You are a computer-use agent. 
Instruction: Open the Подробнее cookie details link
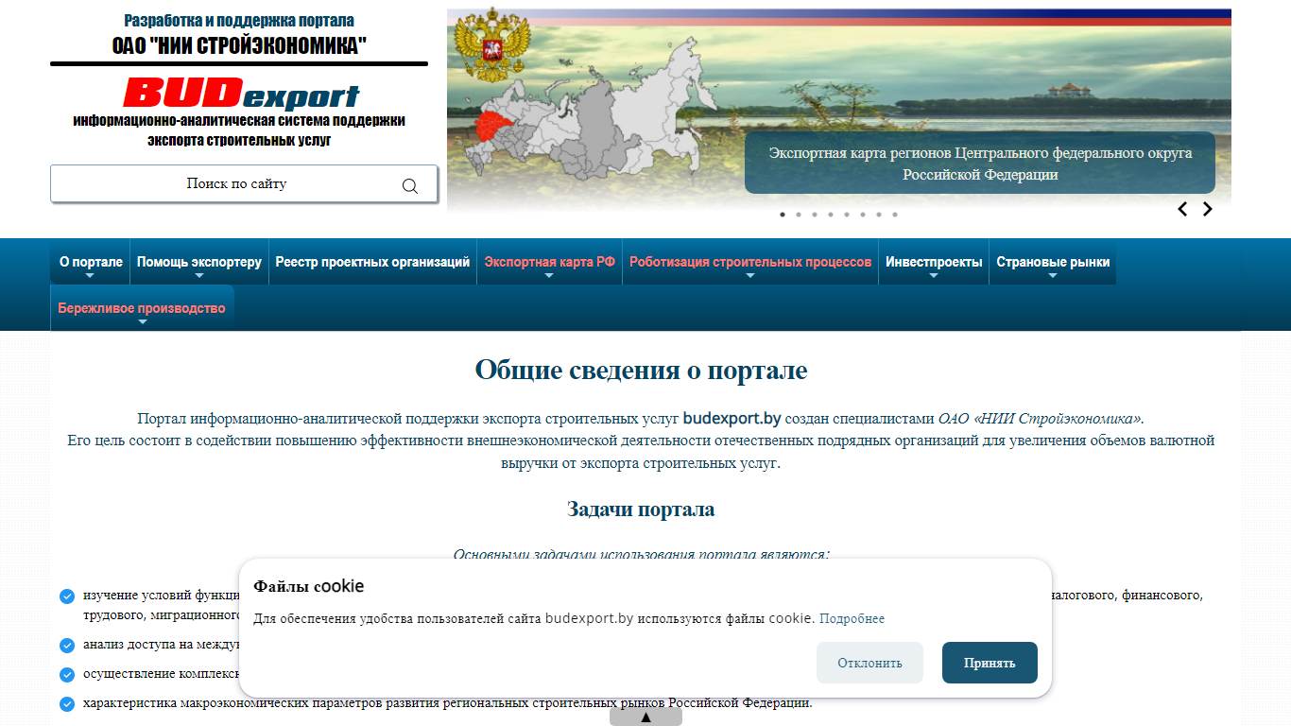point(852,619)
